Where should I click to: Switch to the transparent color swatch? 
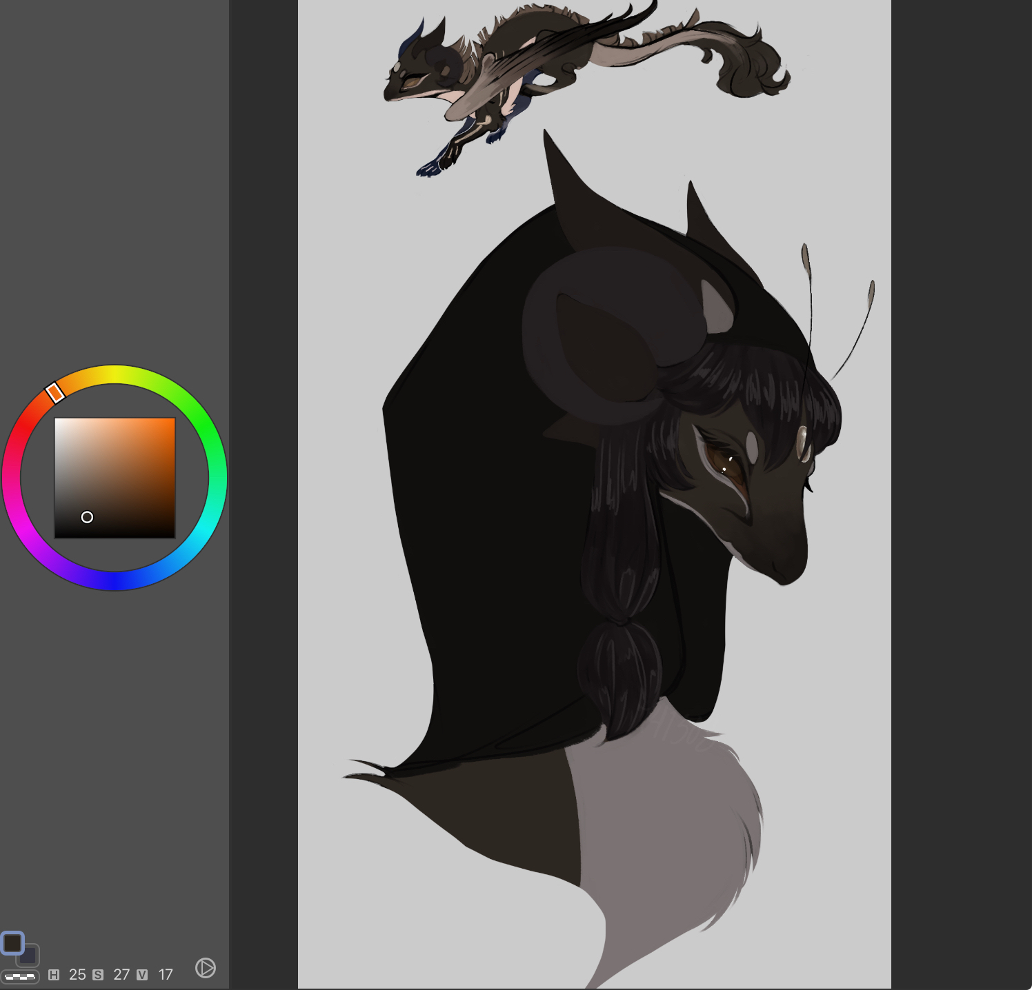[x=20, y=976]
